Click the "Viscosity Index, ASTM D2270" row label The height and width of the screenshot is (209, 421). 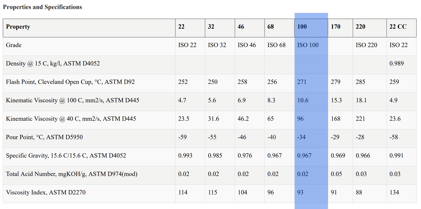click(x=46, y=192)
